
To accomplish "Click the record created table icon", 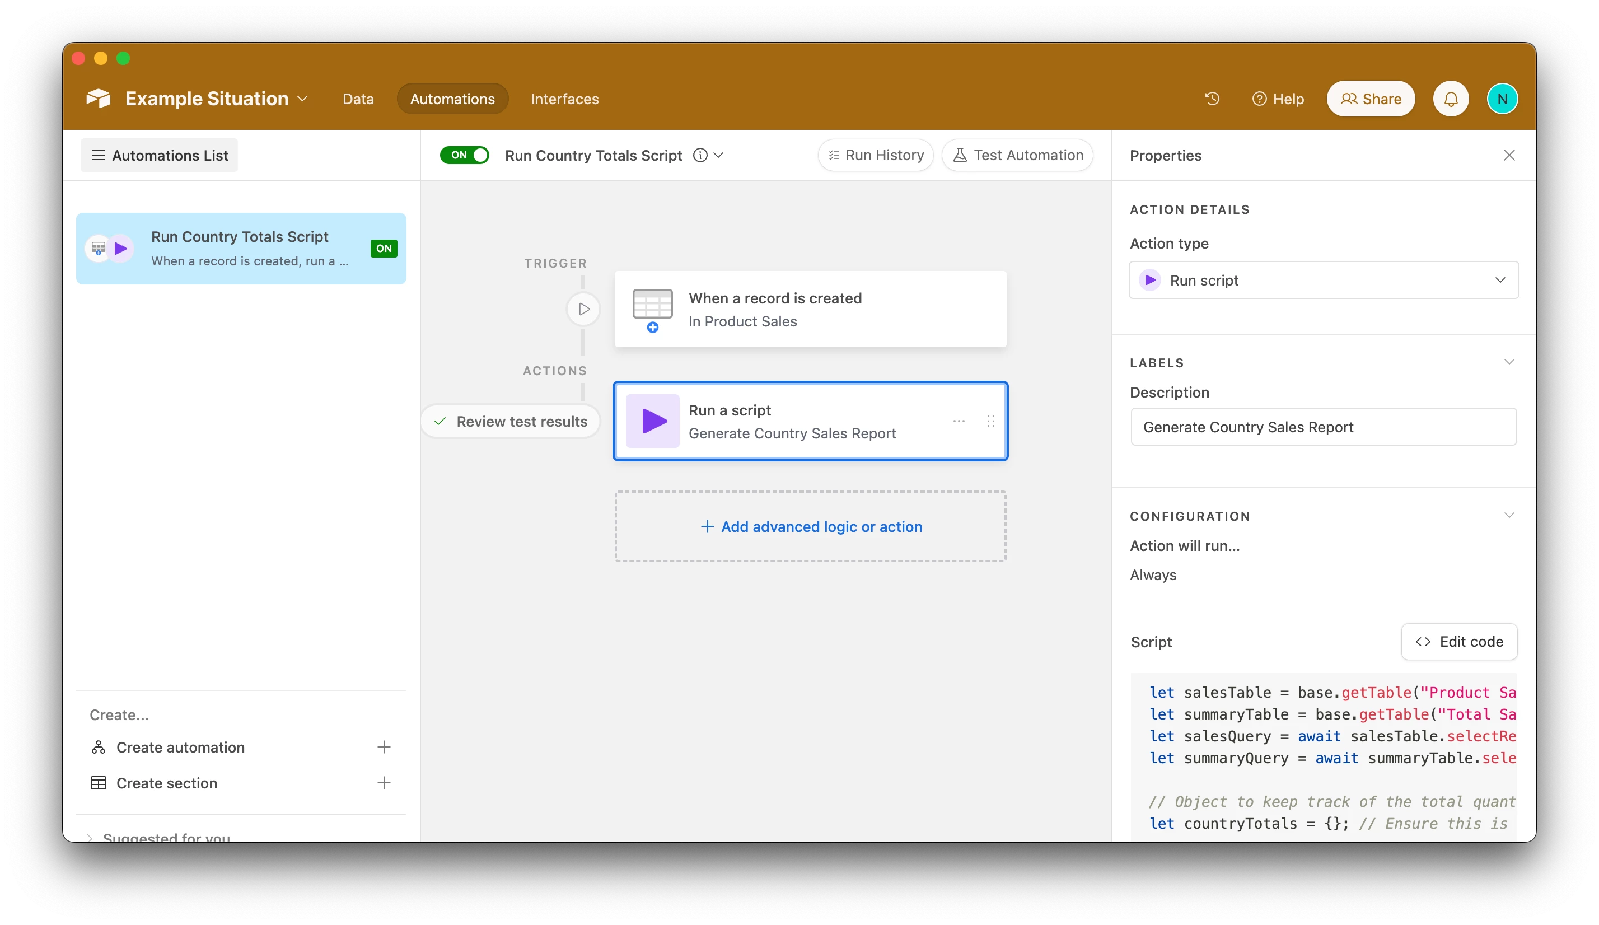I will (x=652, y=310).
